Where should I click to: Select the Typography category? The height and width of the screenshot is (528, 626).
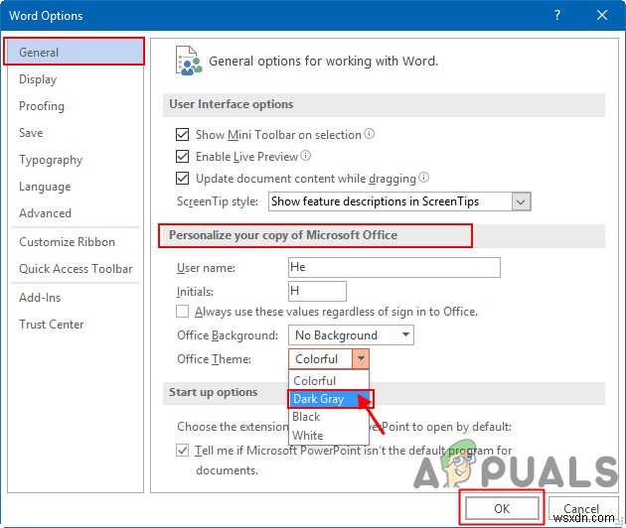click(75, 160)
